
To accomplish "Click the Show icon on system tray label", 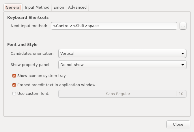I will click(42, 76).
